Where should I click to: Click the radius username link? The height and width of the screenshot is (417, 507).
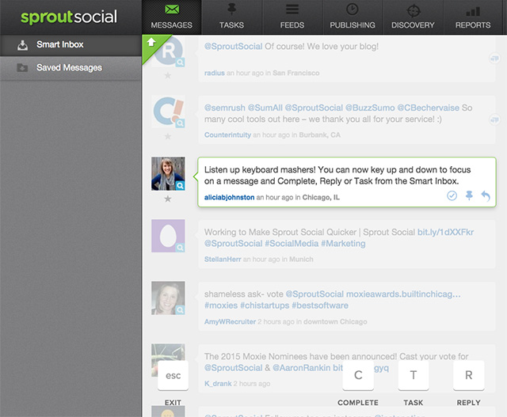pos(215,73)
